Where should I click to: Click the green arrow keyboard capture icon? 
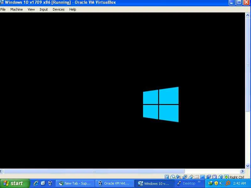tap(226, 177)
